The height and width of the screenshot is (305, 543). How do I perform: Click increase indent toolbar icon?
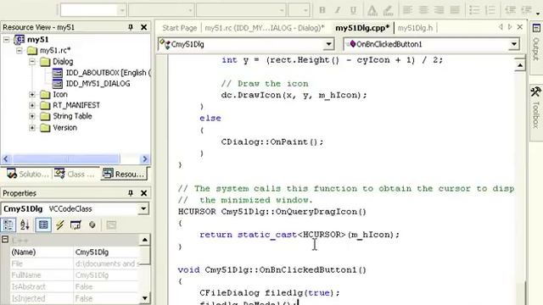526,10
